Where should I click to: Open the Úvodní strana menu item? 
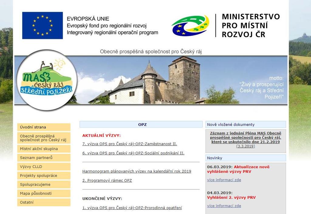[x=44, y=127]
